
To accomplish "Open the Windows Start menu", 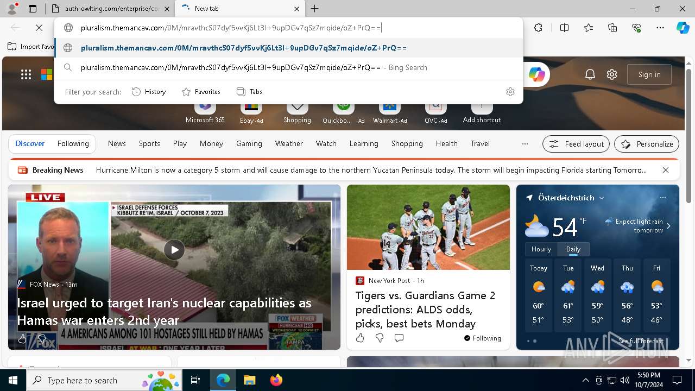I will coord(13,380).
